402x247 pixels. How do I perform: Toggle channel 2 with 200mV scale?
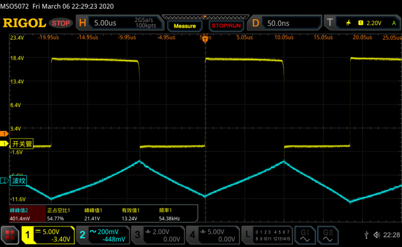pyautogui.click(x=104, y=235)
